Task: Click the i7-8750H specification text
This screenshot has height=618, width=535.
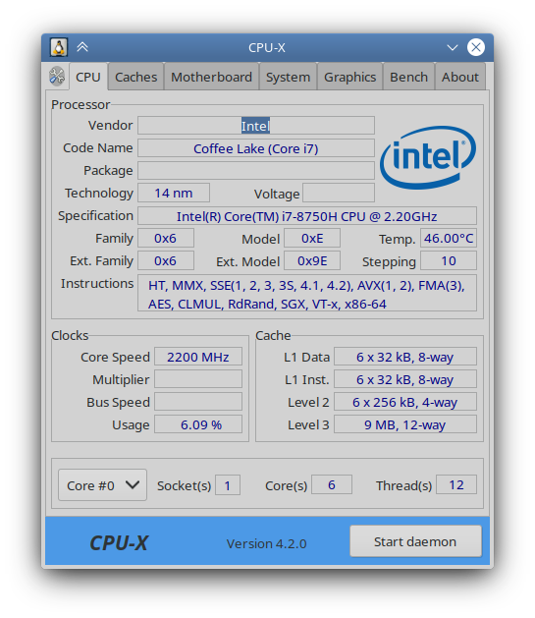Action: click(x=306, y=216)
